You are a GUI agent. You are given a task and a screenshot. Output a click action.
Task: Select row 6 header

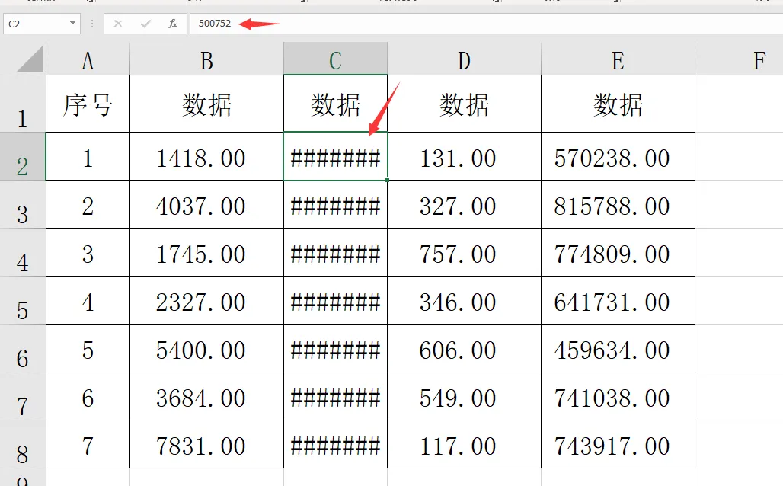point(23,348)
